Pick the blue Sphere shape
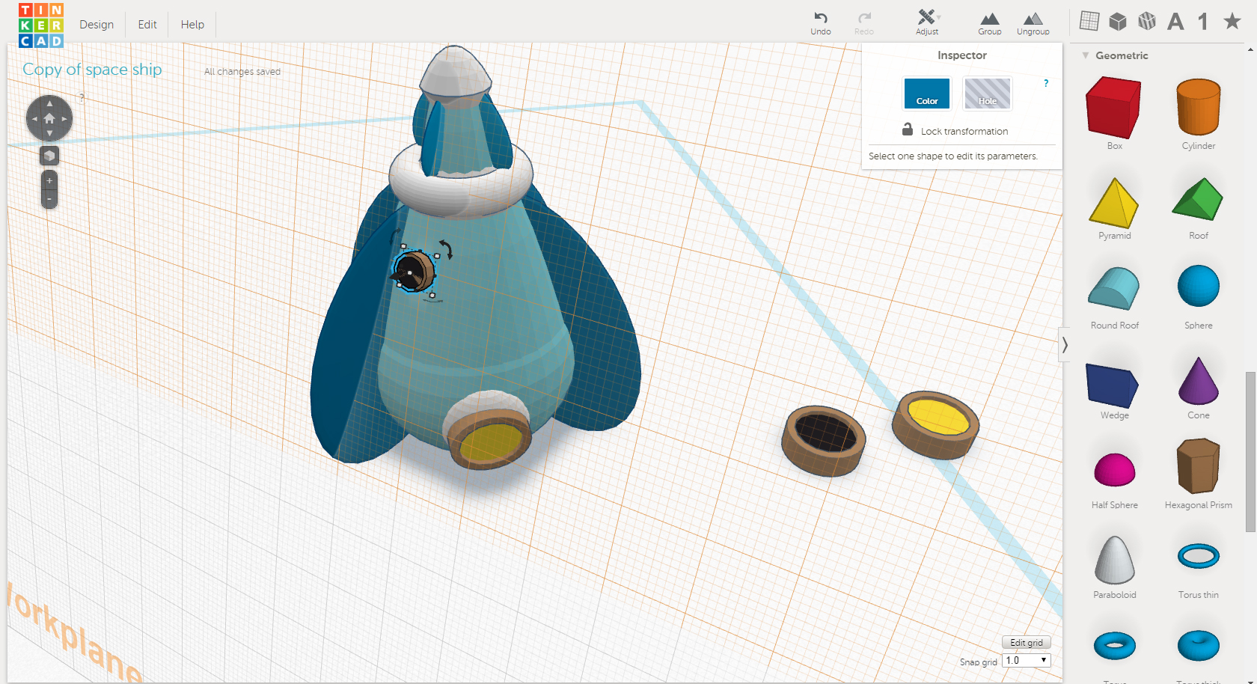The height and width of the screenshot is (684, 1257). point(1199,286)
